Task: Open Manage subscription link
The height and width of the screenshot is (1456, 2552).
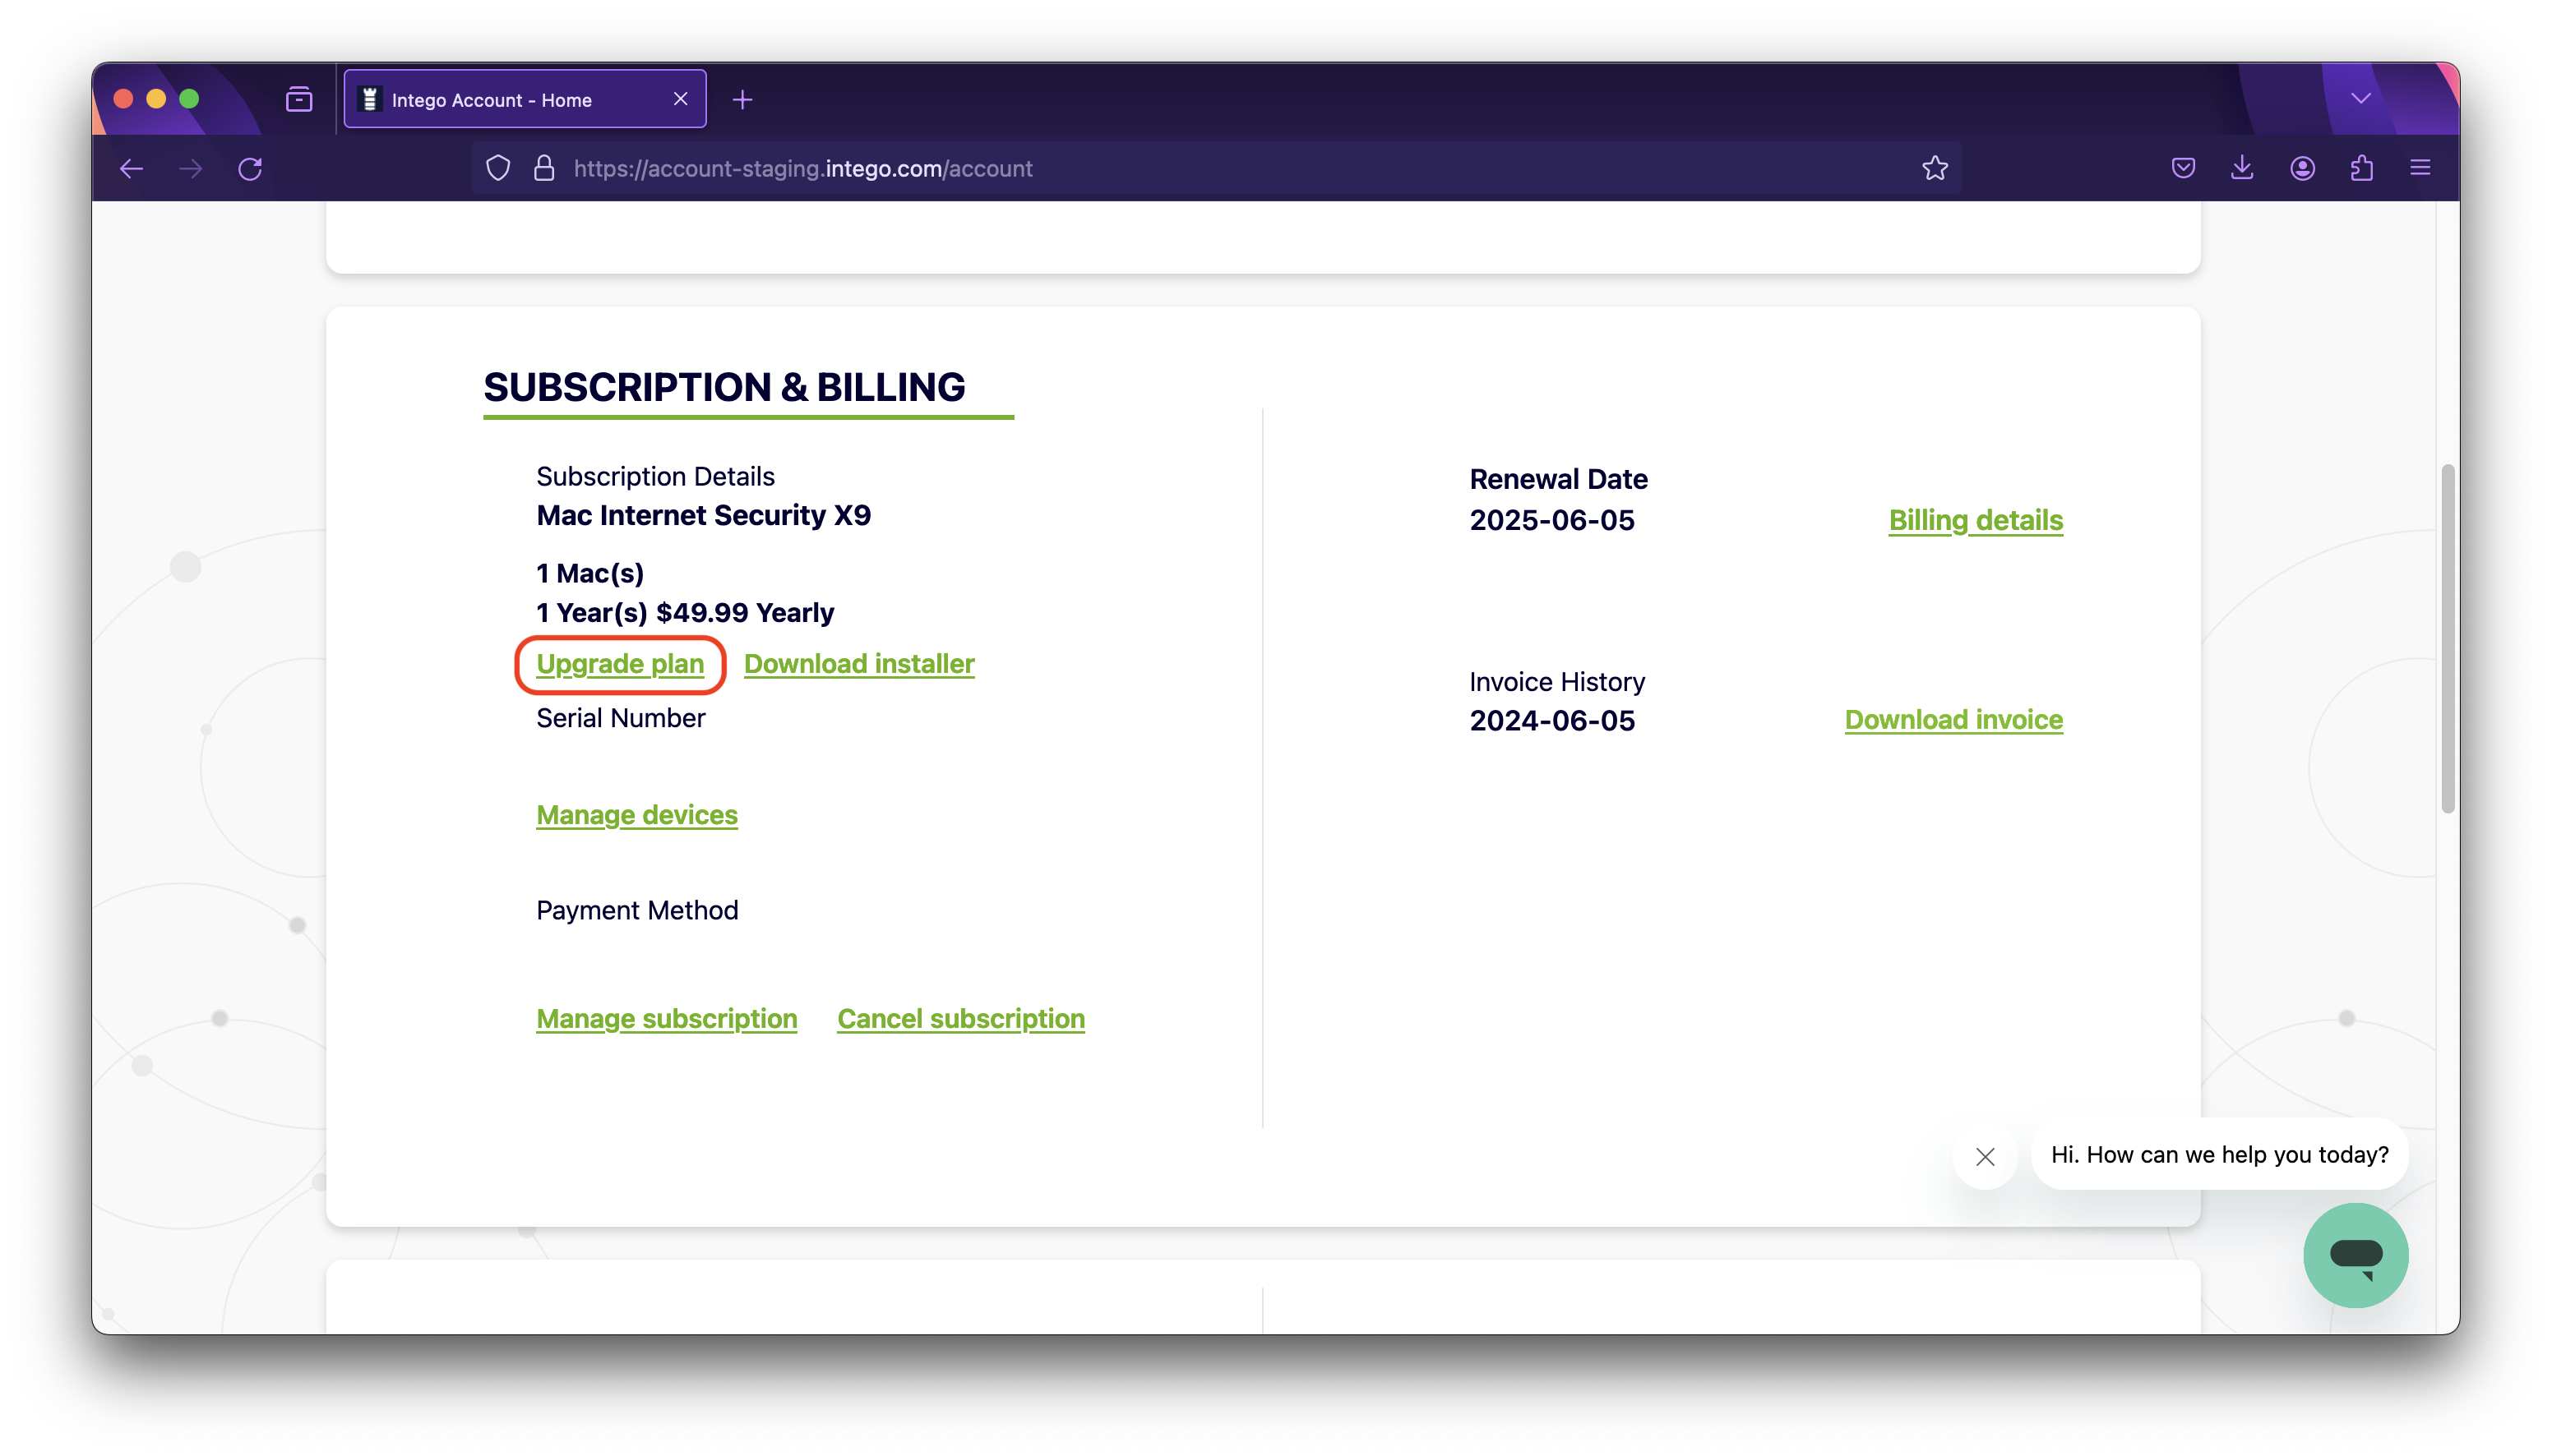Action: click(x=666, y=1019)
